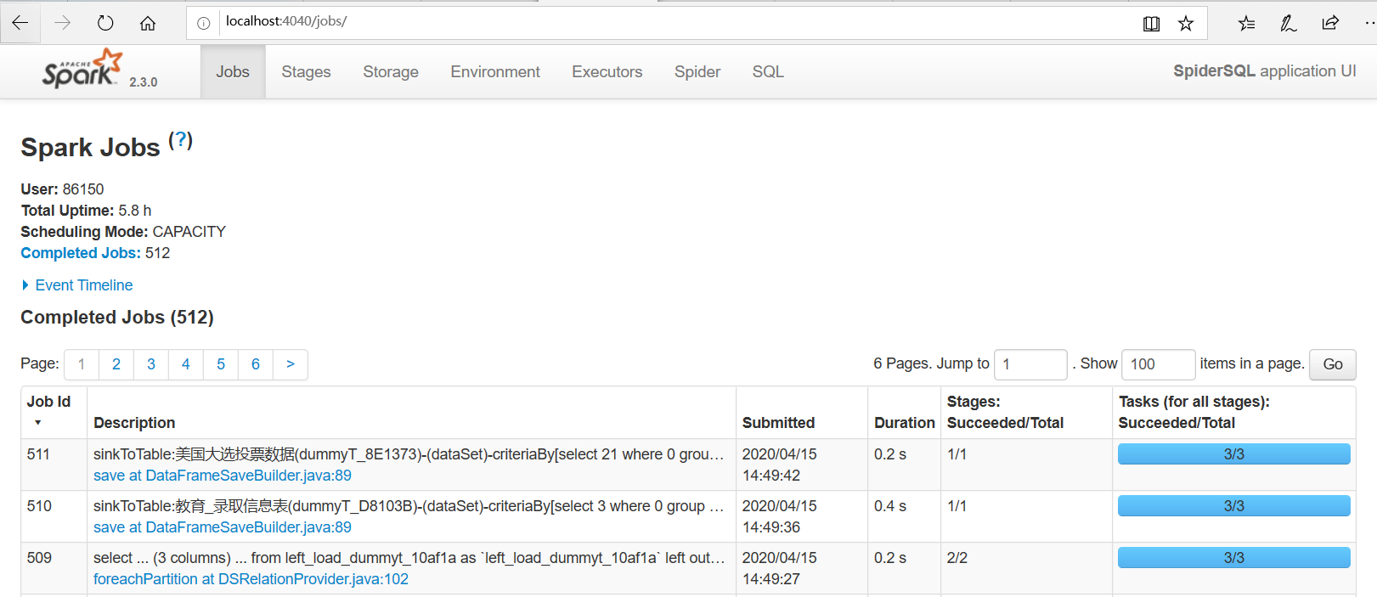Open foreachPartition at DSRelationProvider.java:102 link
The width and height of the screenshot is (1377, 597).
pyautogui.click(x=251, y=579)
